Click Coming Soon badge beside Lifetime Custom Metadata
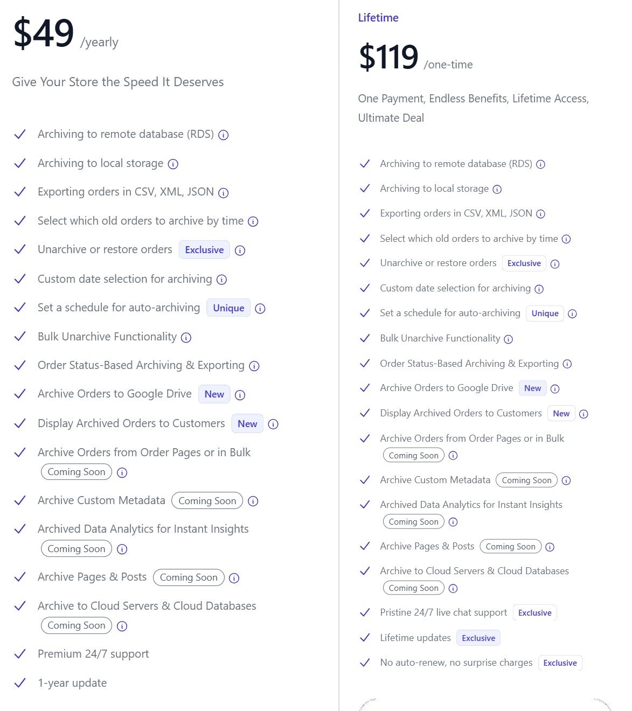This screenshot has width=632, height=711. click(526, 480)
